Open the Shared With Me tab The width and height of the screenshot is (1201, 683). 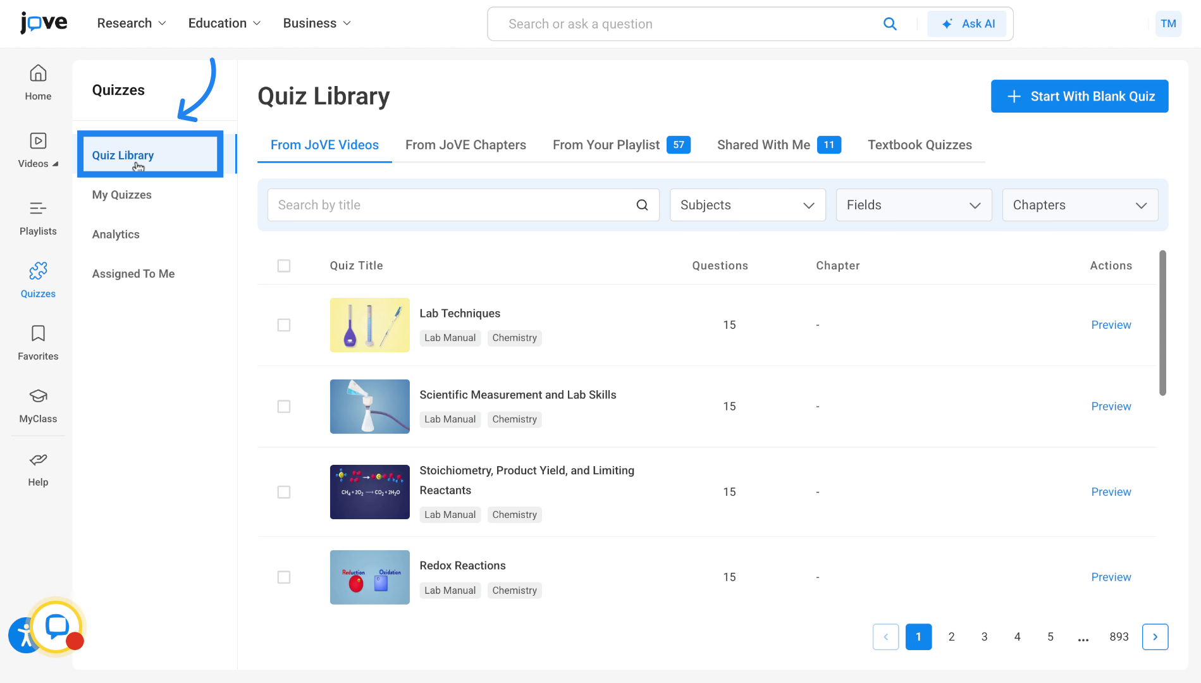[763, 145]
